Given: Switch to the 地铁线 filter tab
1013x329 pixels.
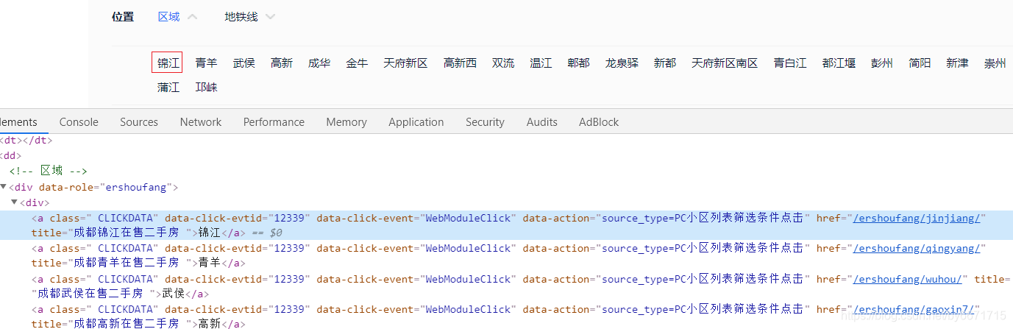Looking at the screenshot, I should pyautogui.click(x=241, y=17).
